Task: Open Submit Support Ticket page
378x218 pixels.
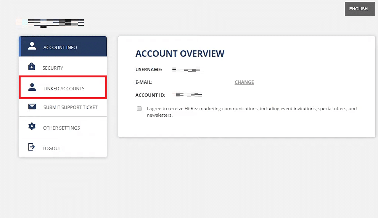Action: (x=63, y=107)
